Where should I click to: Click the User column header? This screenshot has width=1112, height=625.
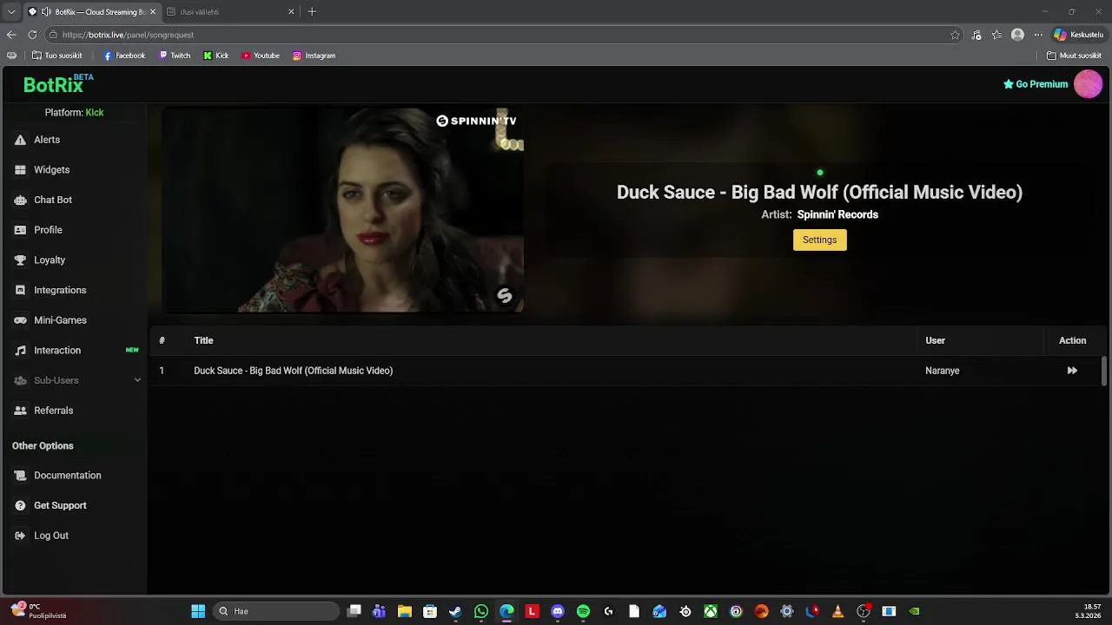(x=935, y=340)
